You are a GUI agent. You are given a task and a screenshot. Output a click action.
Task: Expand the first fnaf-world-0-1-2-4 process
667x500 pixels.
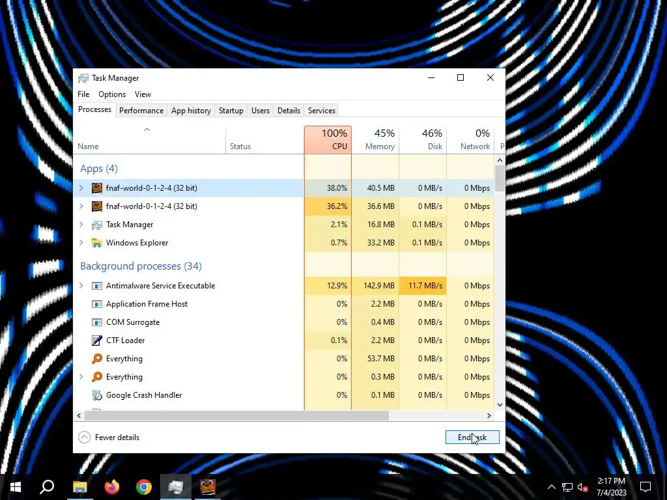tap(81, 188)
